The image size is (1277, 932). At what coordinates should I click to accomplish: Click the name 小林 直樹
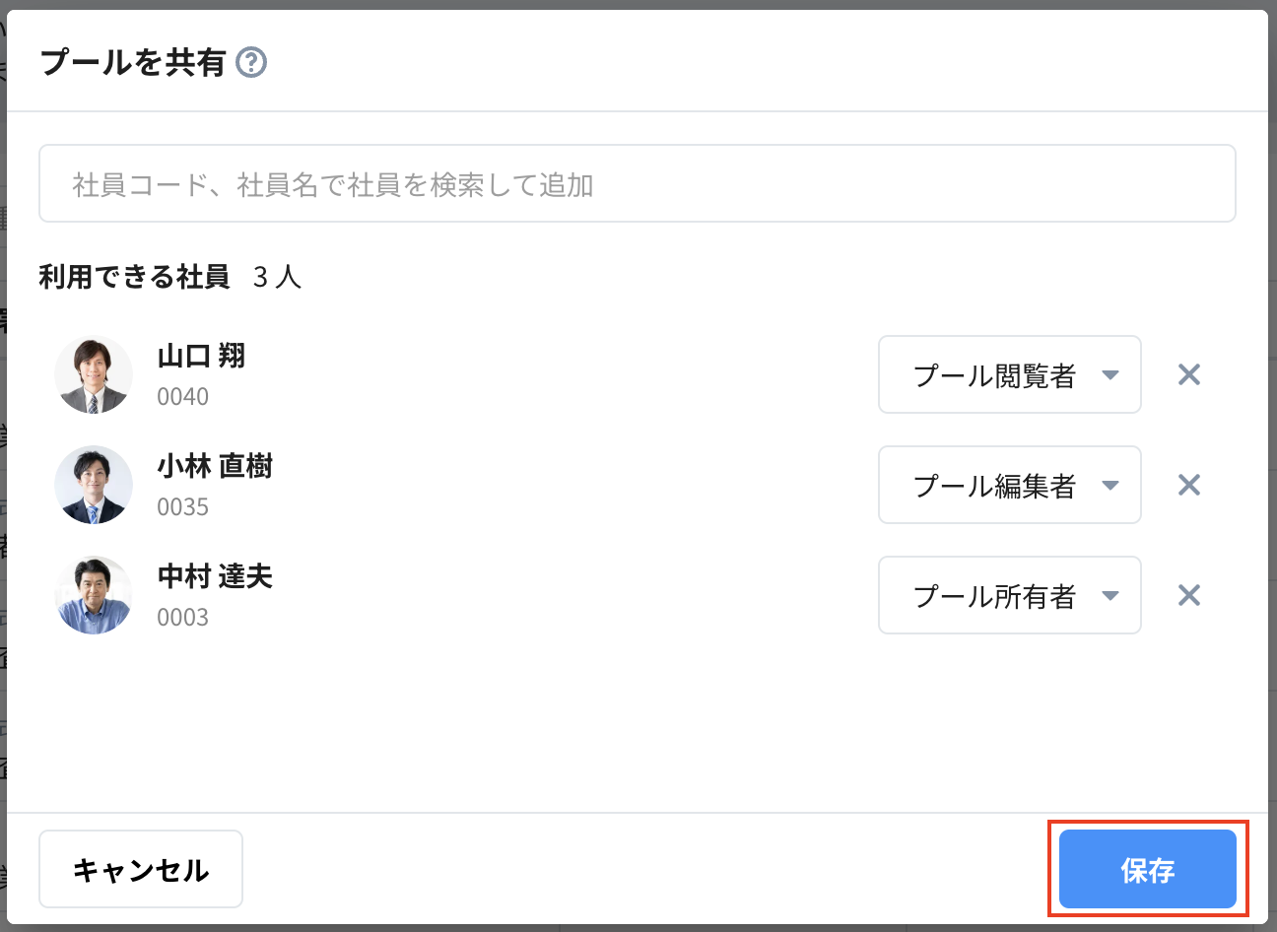(x=215, y=466)
